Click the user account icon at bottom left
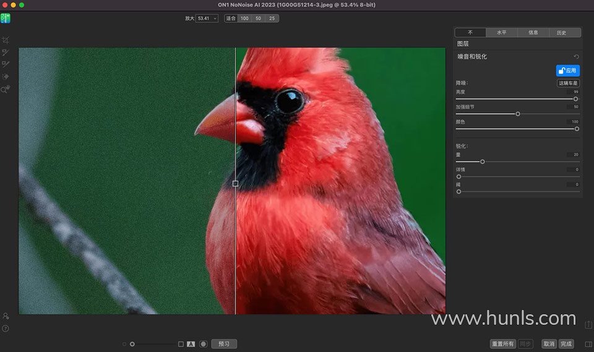 point(6,316)
